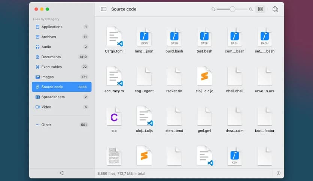Open the share export button
This screenshot has width=313, height=181.
coord(275,9)
